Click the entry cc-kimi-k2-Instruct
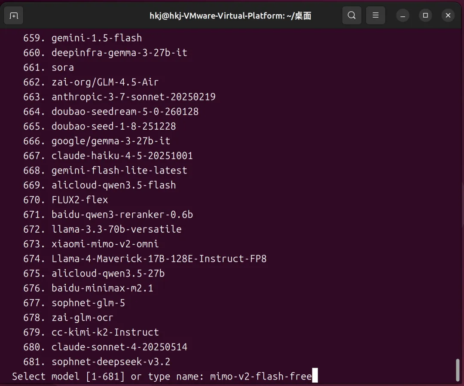Viewport: 464px width, 386px height. 105,332
